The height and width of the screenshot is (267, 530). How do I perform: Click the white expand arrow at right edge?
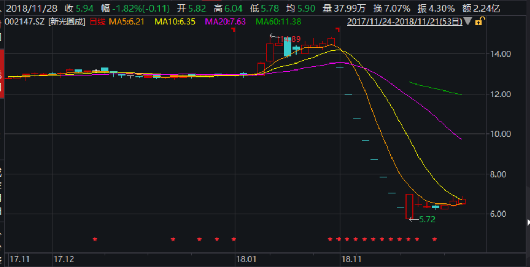coord(528,222)
